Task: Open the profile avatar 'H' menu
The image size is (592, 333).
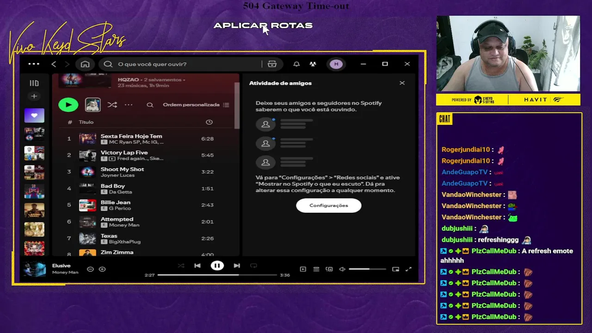Action: click(336, 64)
